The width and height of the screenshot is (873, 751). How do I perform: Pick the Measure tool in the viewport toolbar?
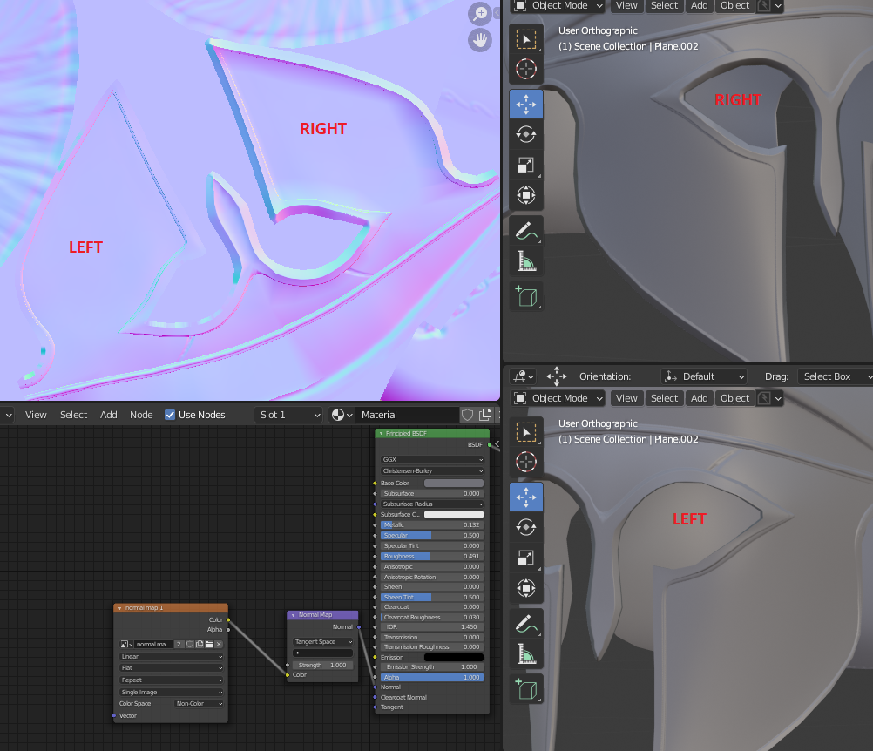coord(526,260)
